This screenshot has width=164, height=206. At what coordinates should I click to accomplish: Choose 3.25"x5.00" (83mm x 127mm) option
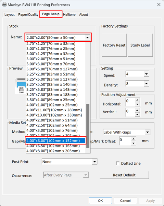(56, 79)
